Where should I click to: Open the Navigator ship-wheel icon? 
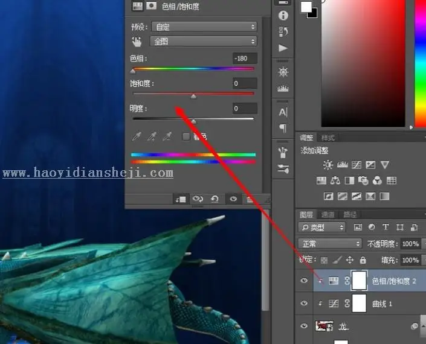pos(283,72)
